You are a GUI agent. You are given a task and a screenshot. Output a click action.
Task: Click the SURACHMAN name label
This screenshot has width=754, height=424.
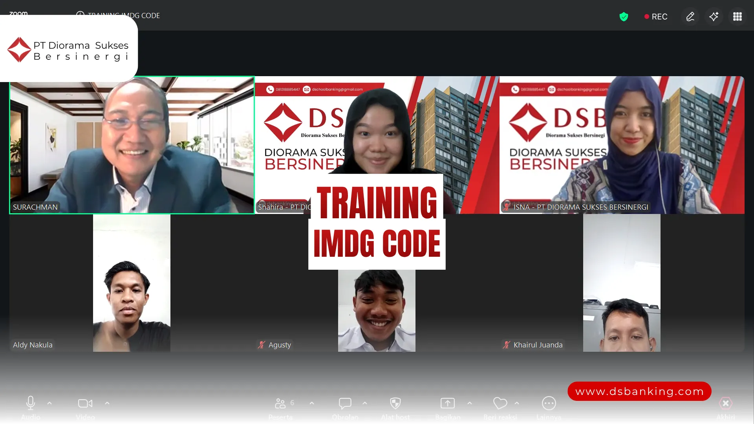[x=35, y=207]
